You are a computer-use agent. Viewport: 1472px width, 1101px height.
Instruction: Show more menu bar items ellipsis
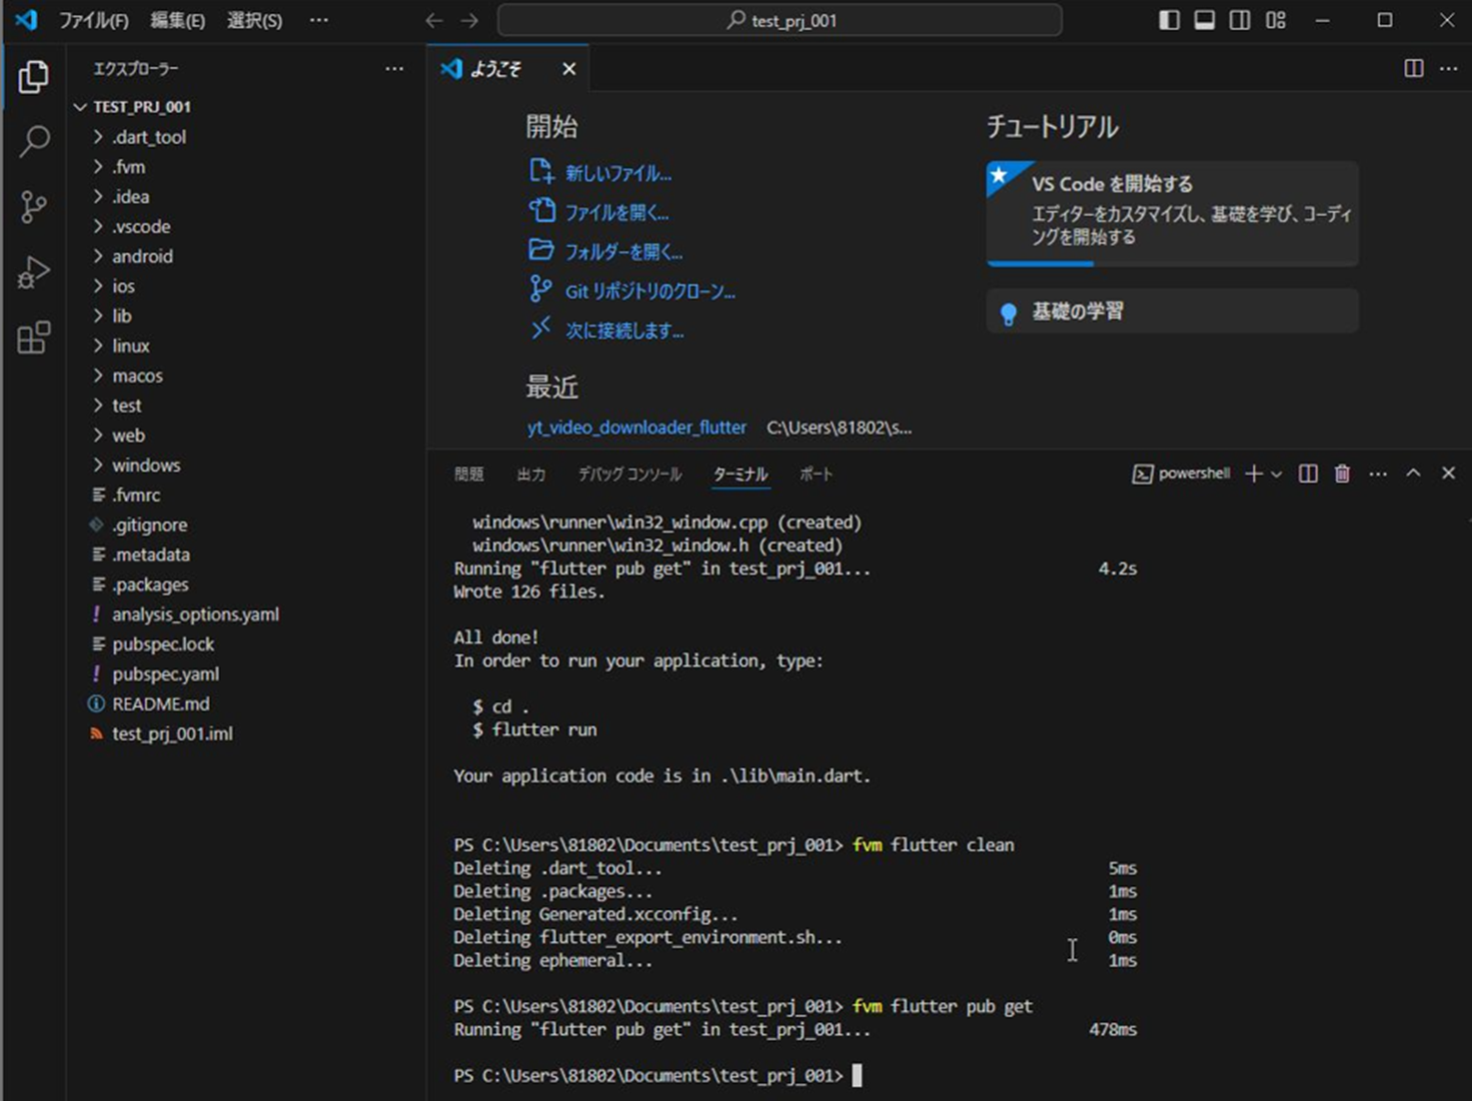[x=319, y=20]
